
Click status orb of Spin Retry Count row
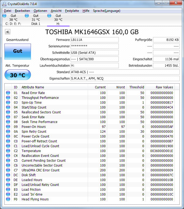pos(8,131)
